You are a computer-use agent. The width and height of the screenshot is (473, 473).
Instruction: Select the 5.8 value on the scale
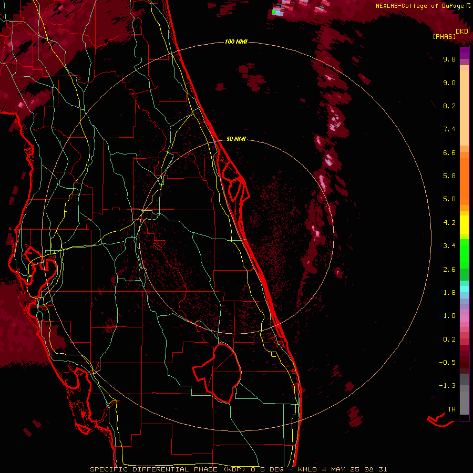[449, 176]
